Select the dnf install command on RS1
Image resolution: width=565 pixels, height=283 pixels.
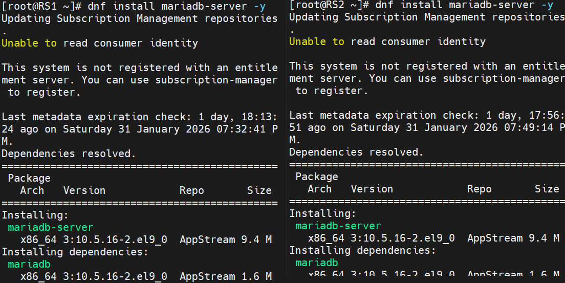pos(177,6)
